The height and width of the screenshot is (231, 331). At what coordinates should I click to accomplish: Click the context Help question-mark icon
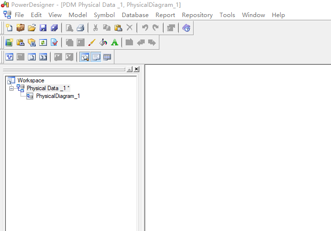coord(186,28)
